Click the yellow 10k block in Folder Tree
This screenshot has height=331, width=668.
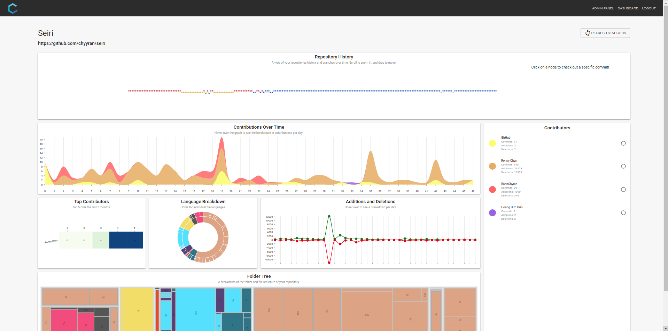tap(138, 309)
